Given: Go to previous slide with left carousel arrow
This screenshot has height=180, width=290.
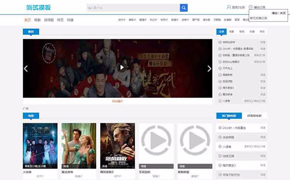Looking at the screenshot, I should [x=26, y=69].
